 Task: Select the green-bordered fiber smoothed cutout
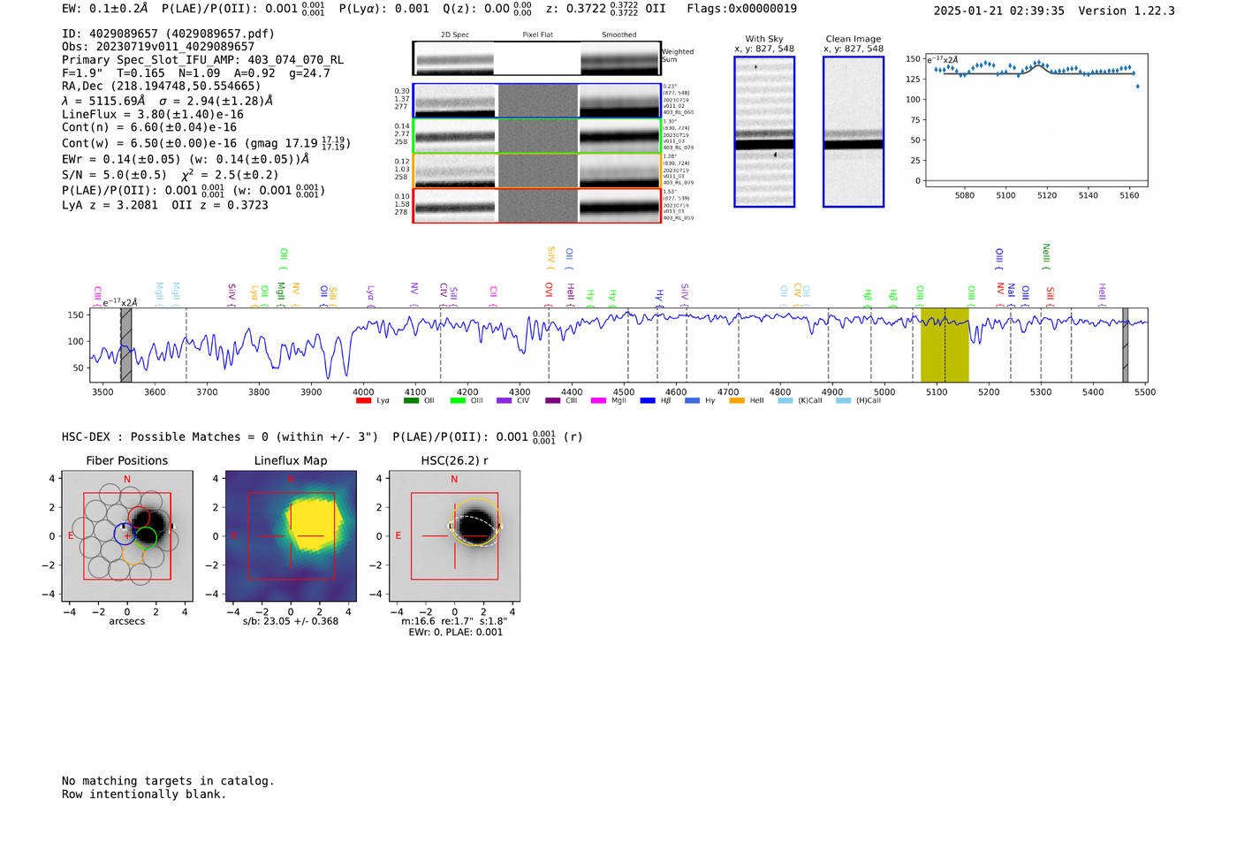[x=619, y=136]
